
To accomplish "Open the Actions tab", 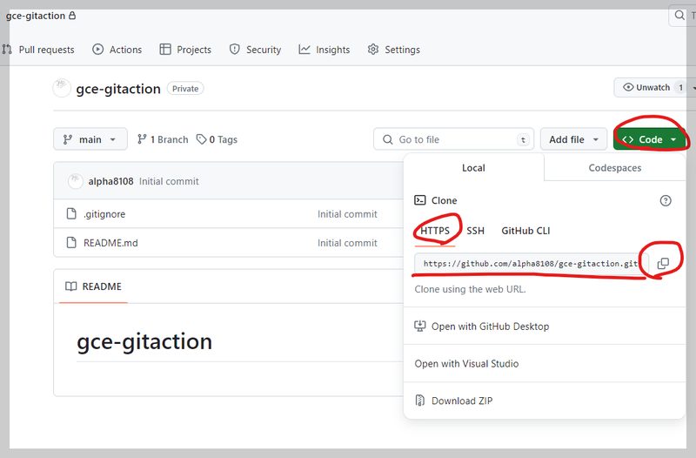I will pos(117,50).
